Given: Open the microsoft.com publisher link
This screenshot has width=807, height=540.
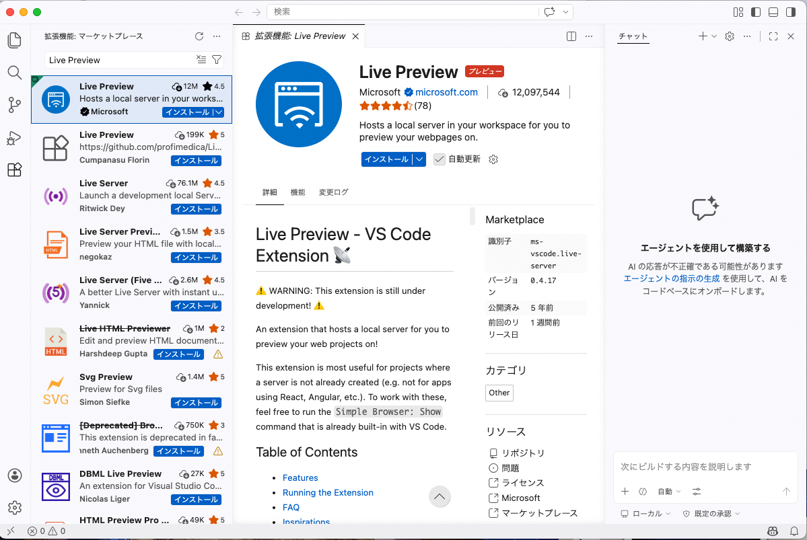Looking at the screenshot, I should click(x=446, y=92).
